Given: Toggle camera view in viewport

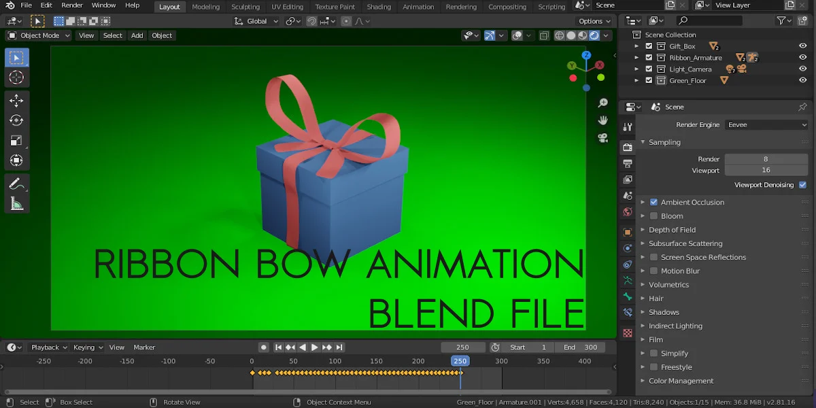Looking at the screenshot, I should pyautogui.click(x=602, y=138).
